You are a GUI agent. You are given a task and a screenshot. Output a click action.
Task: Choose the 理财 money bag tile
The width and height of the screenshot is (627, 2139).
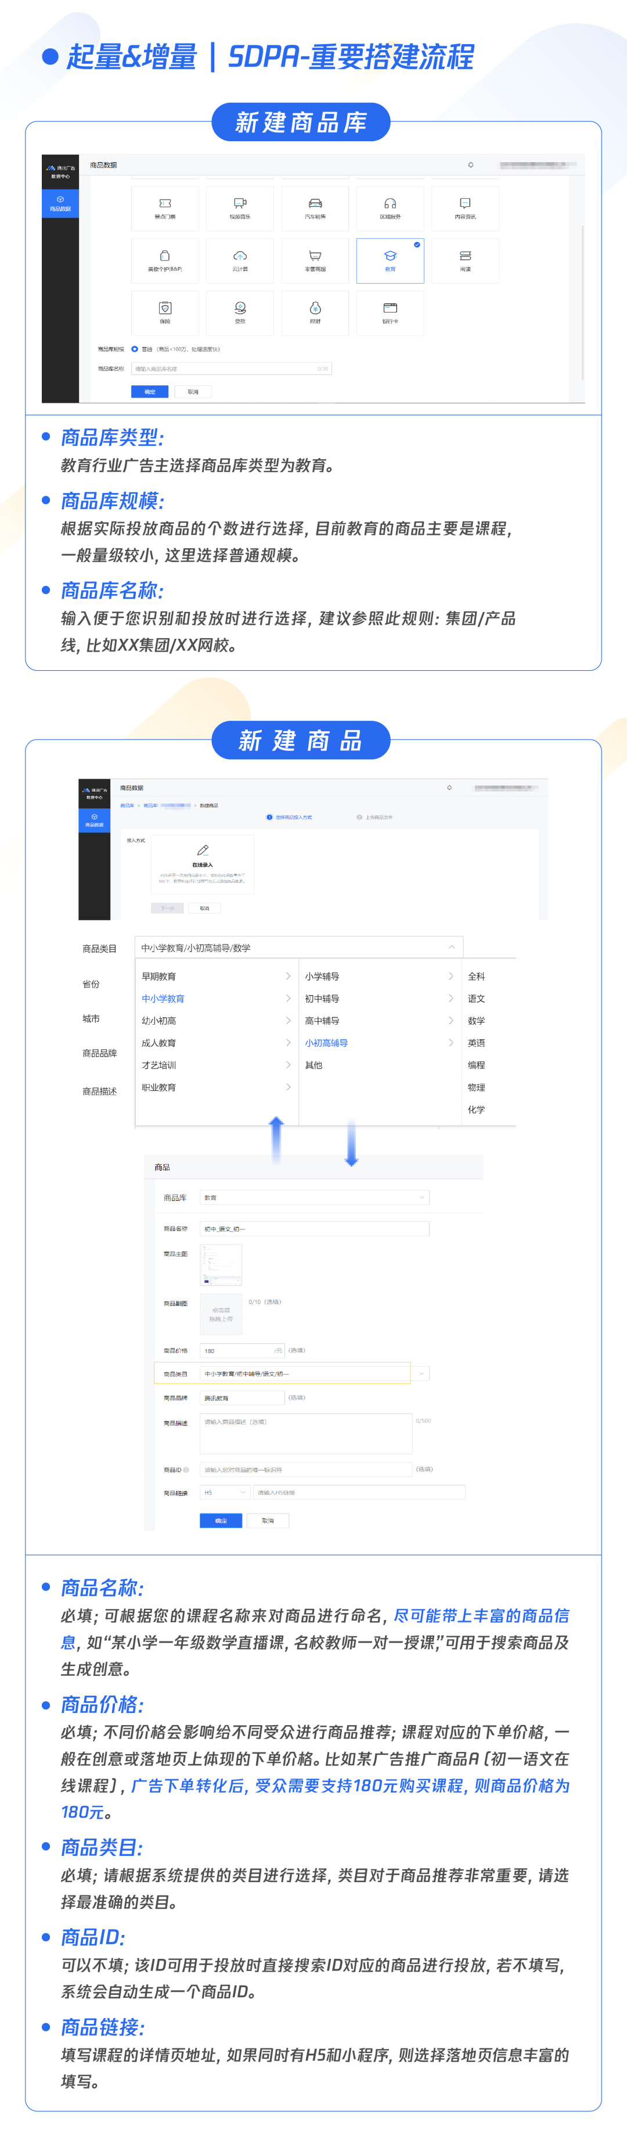tap(315, 313)
